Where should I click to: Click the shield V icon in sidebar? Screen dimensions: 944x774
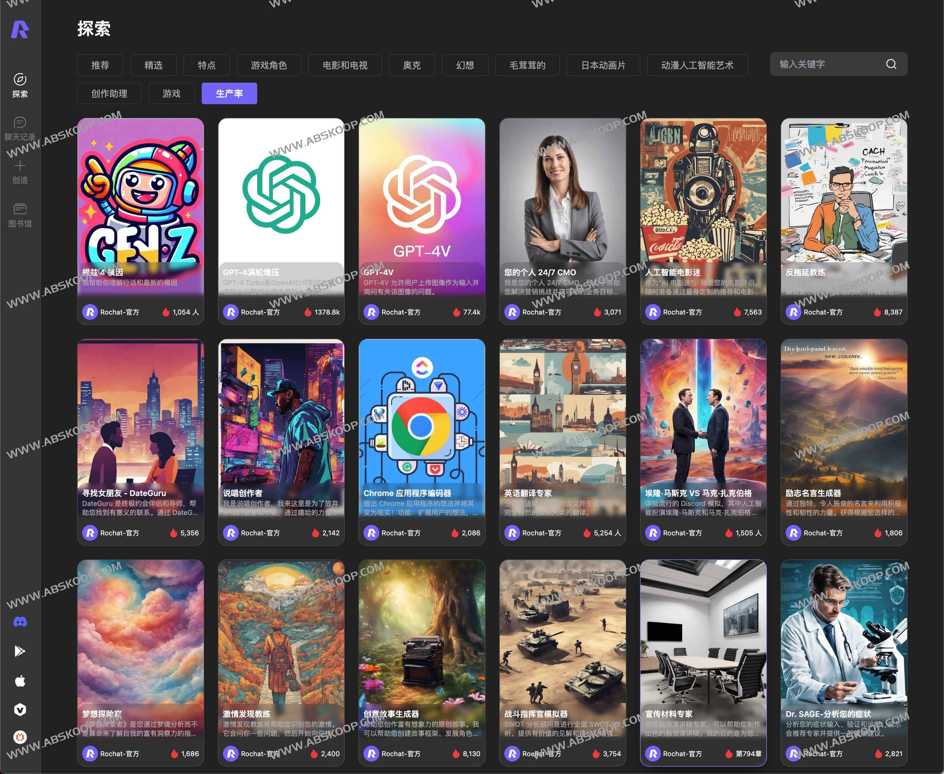pyautogui.click(x=20, y=709)
